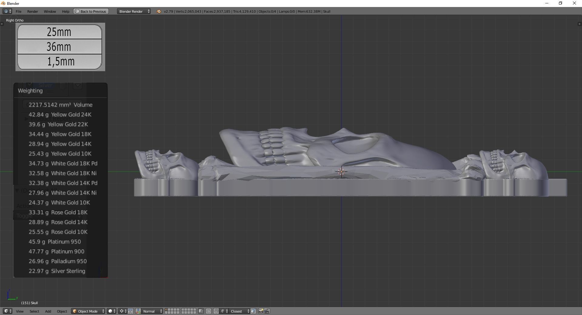This screenshot has width=582, height=315.
Task: Expand the right properties region plus handle
Action: pos(580,24)
